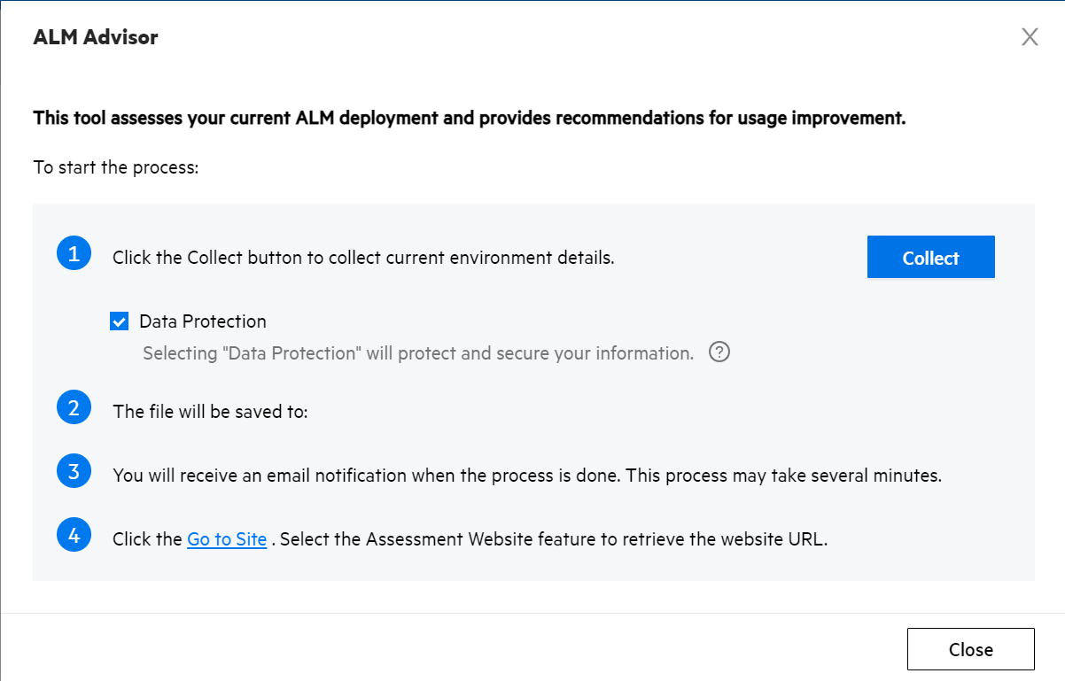Click "The file will be saved to:" text

pos(210,412)
